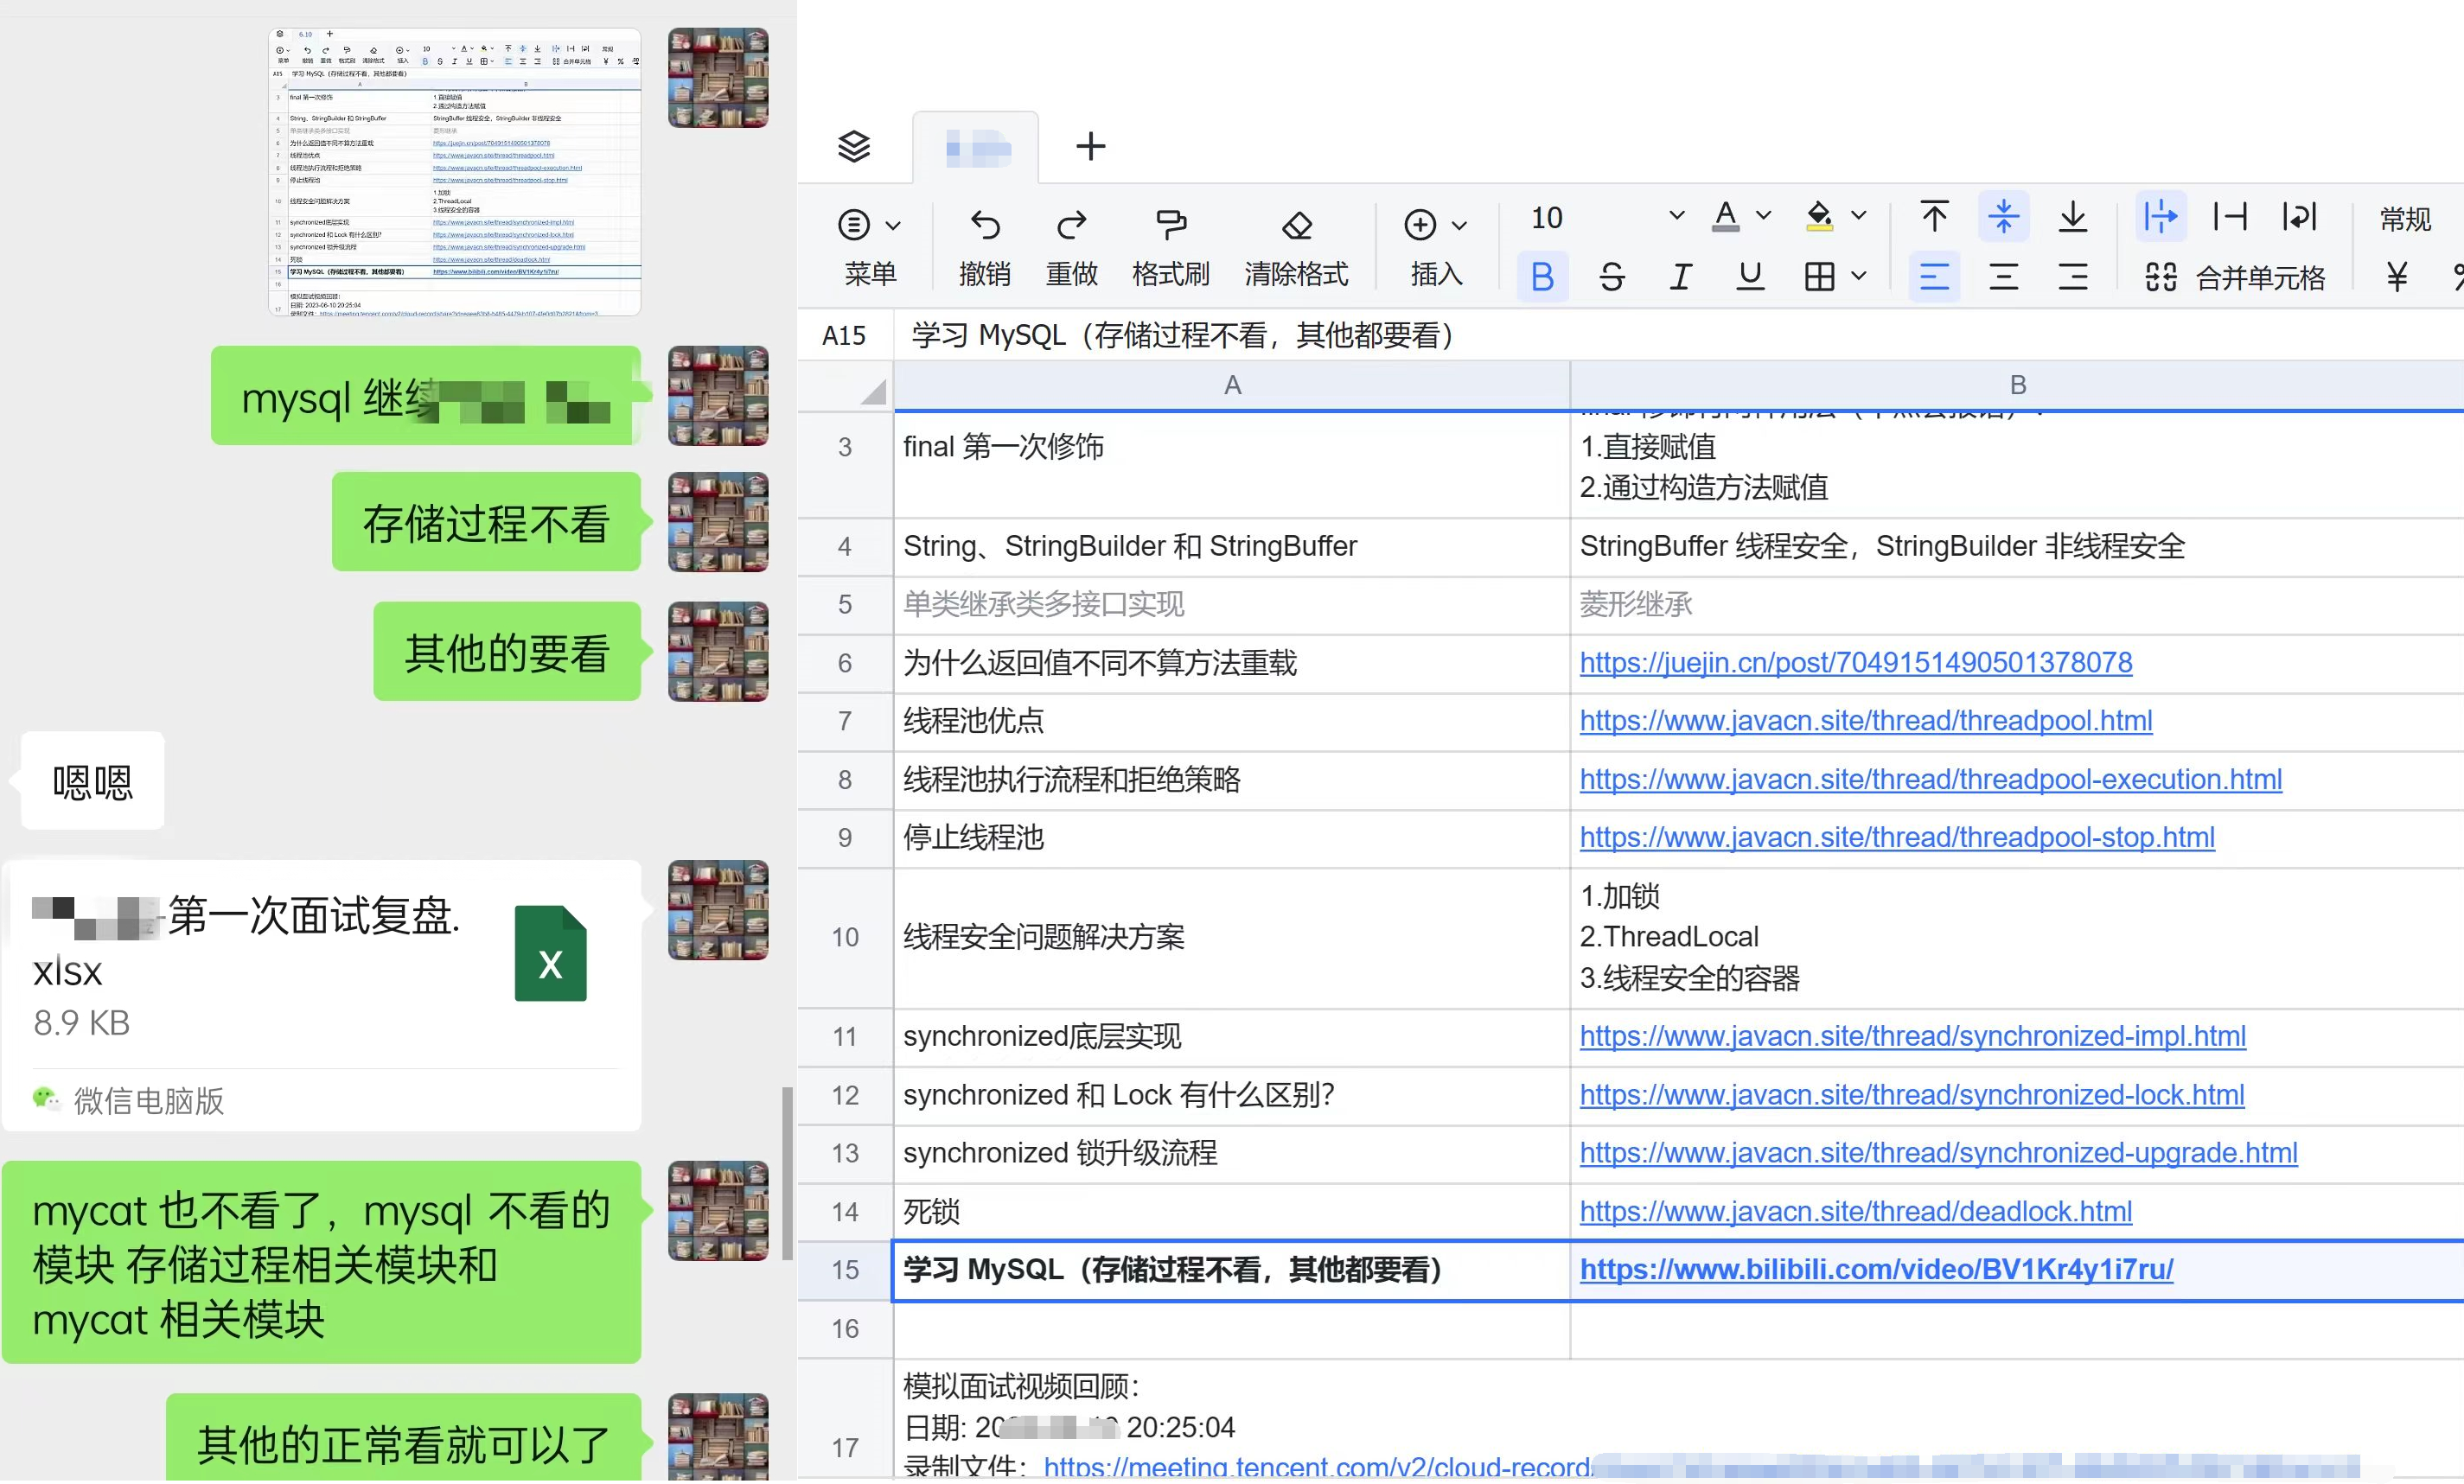Screen dimensions: 2464x1484
Task: Align text right
Action: [2073, 276]
